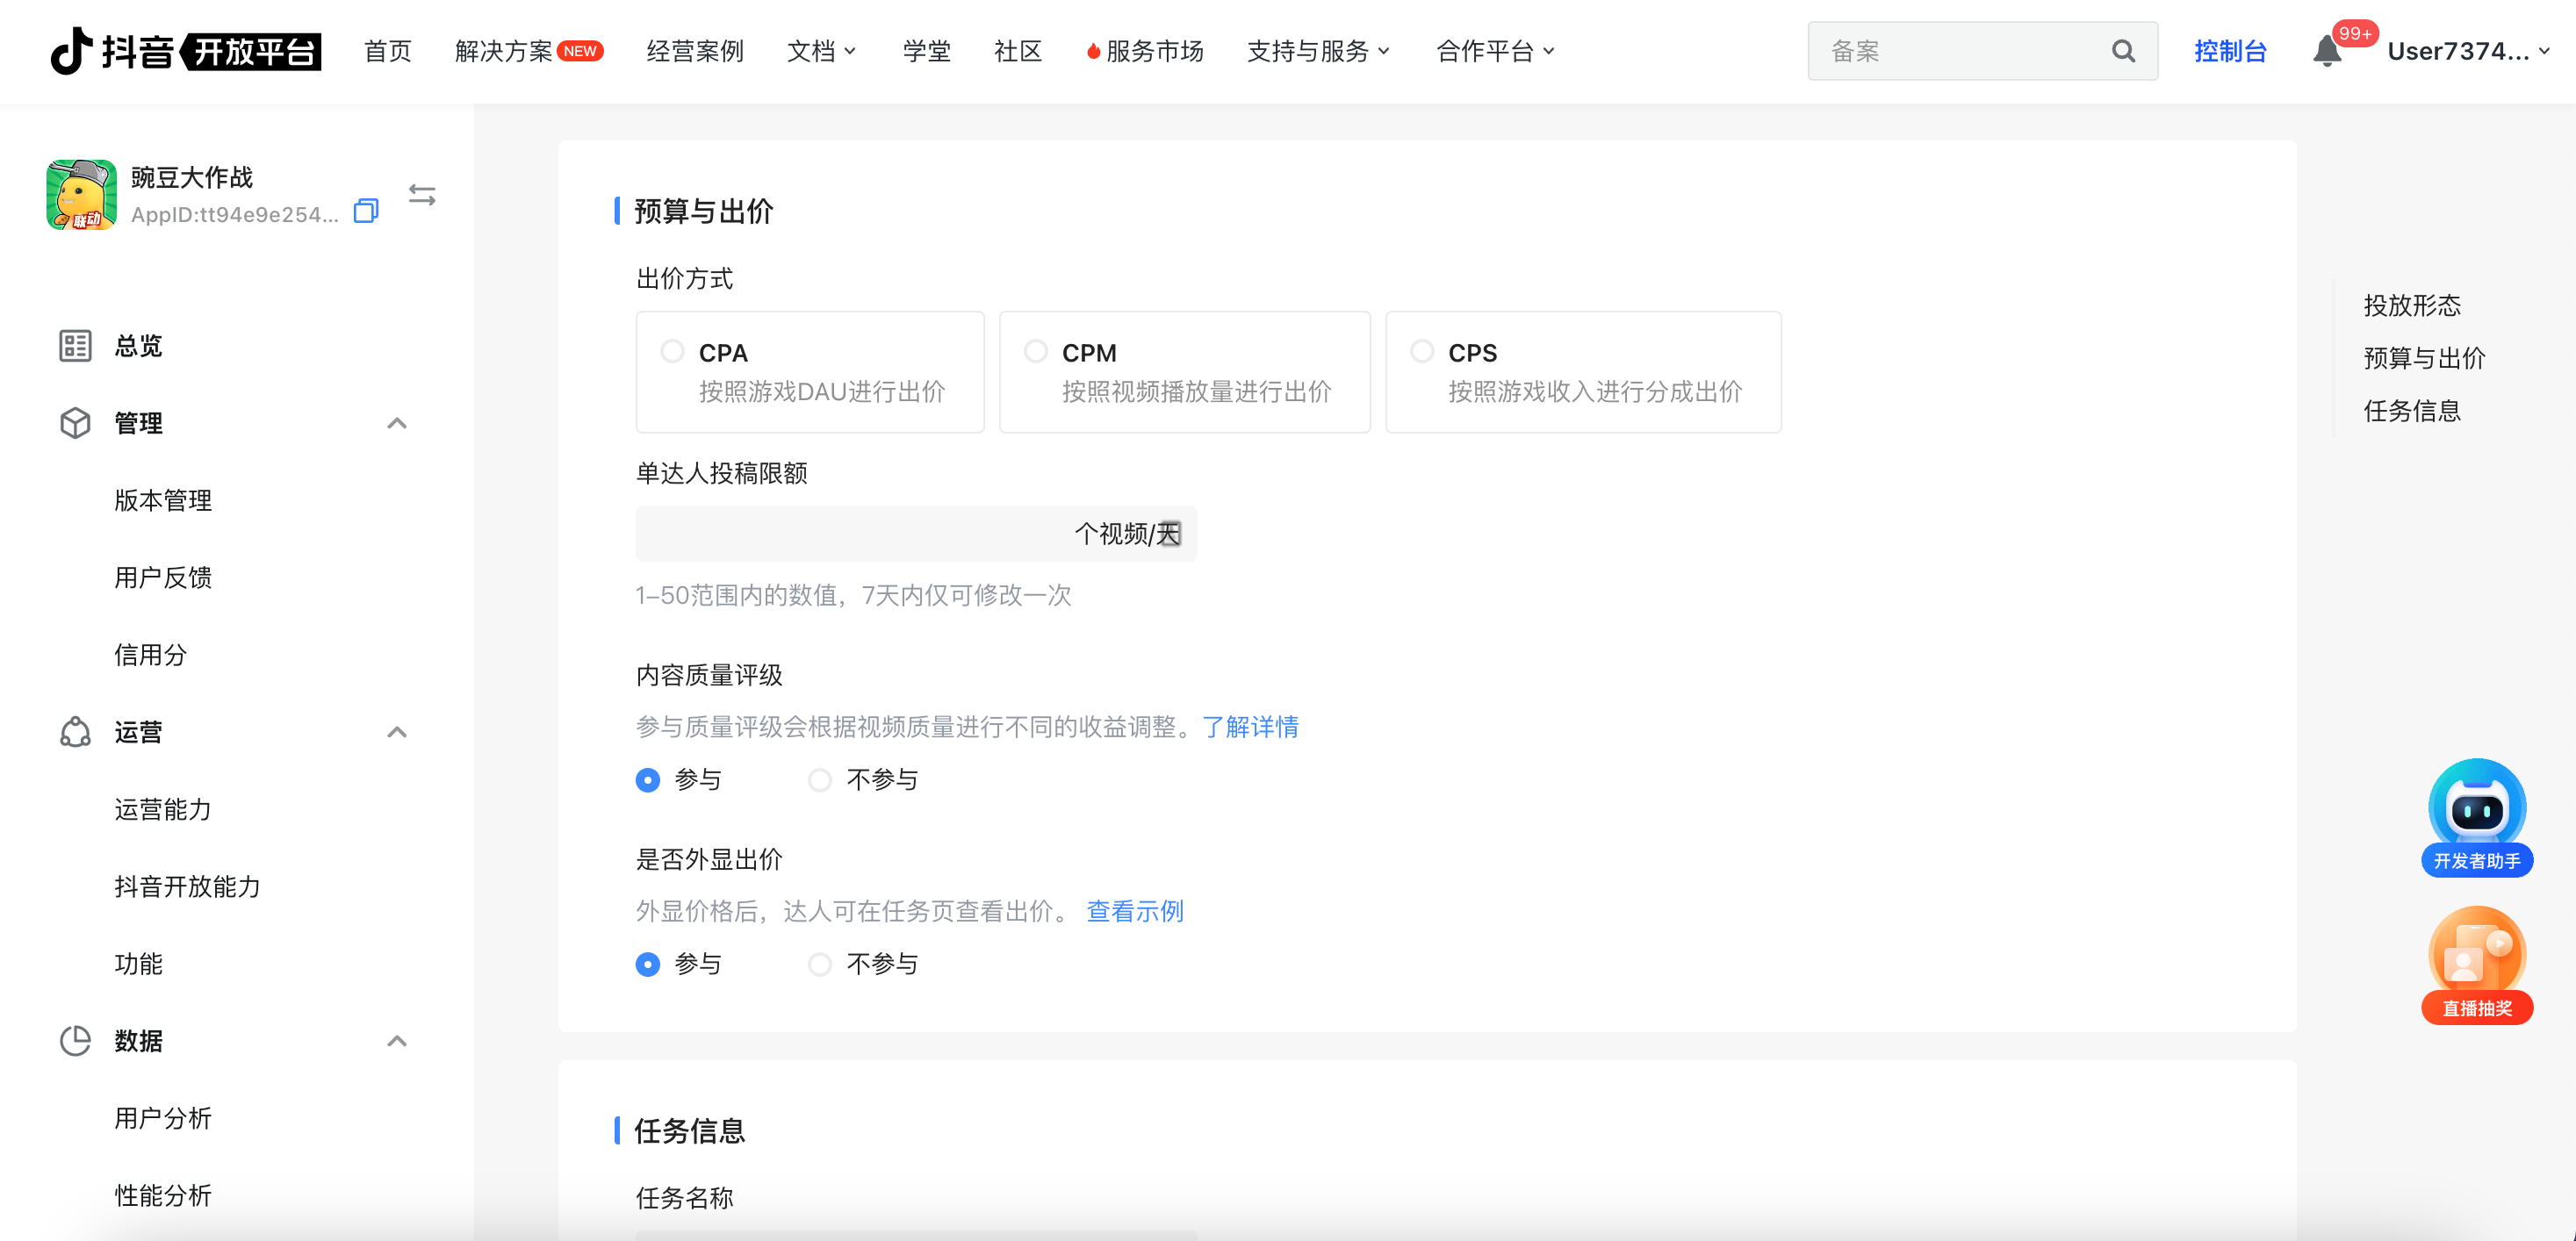The height and width of the screenshot is (1241, 2576).
Task: Open 运营能力 in the sidebar
Action: click(163, 809)
